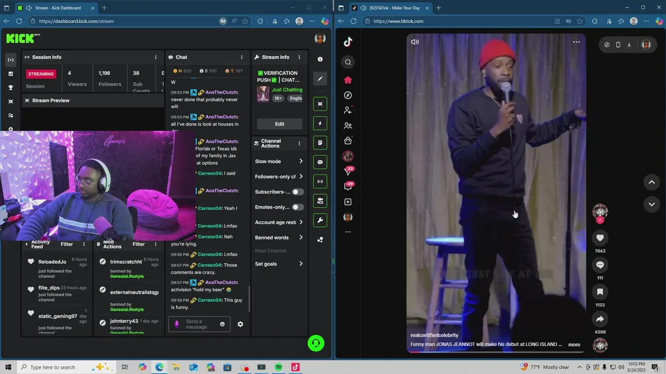The image size is (666, 374).
Task: Mute the TikTok video sound
Action: coord(415,42)
